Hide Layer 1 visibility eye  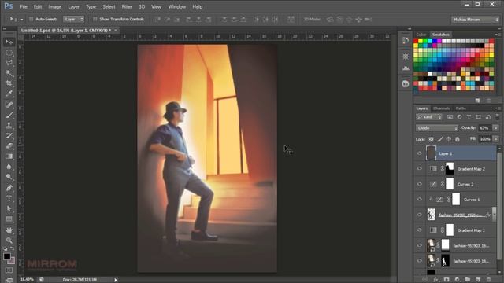pyautogui.click(x=420, y=153)
